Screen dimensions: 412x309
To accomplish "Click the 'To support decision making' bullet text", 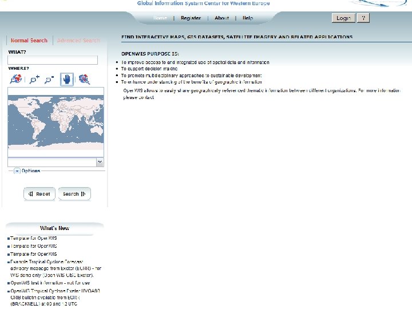I will (x=149, y=69).
